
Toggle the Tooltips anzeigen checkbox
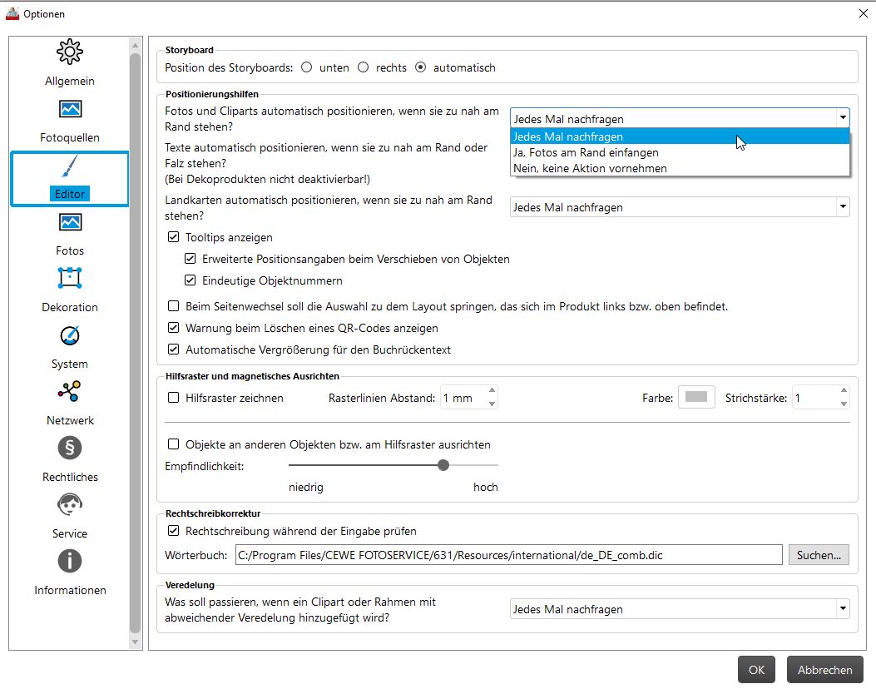[x=173, y=237]
